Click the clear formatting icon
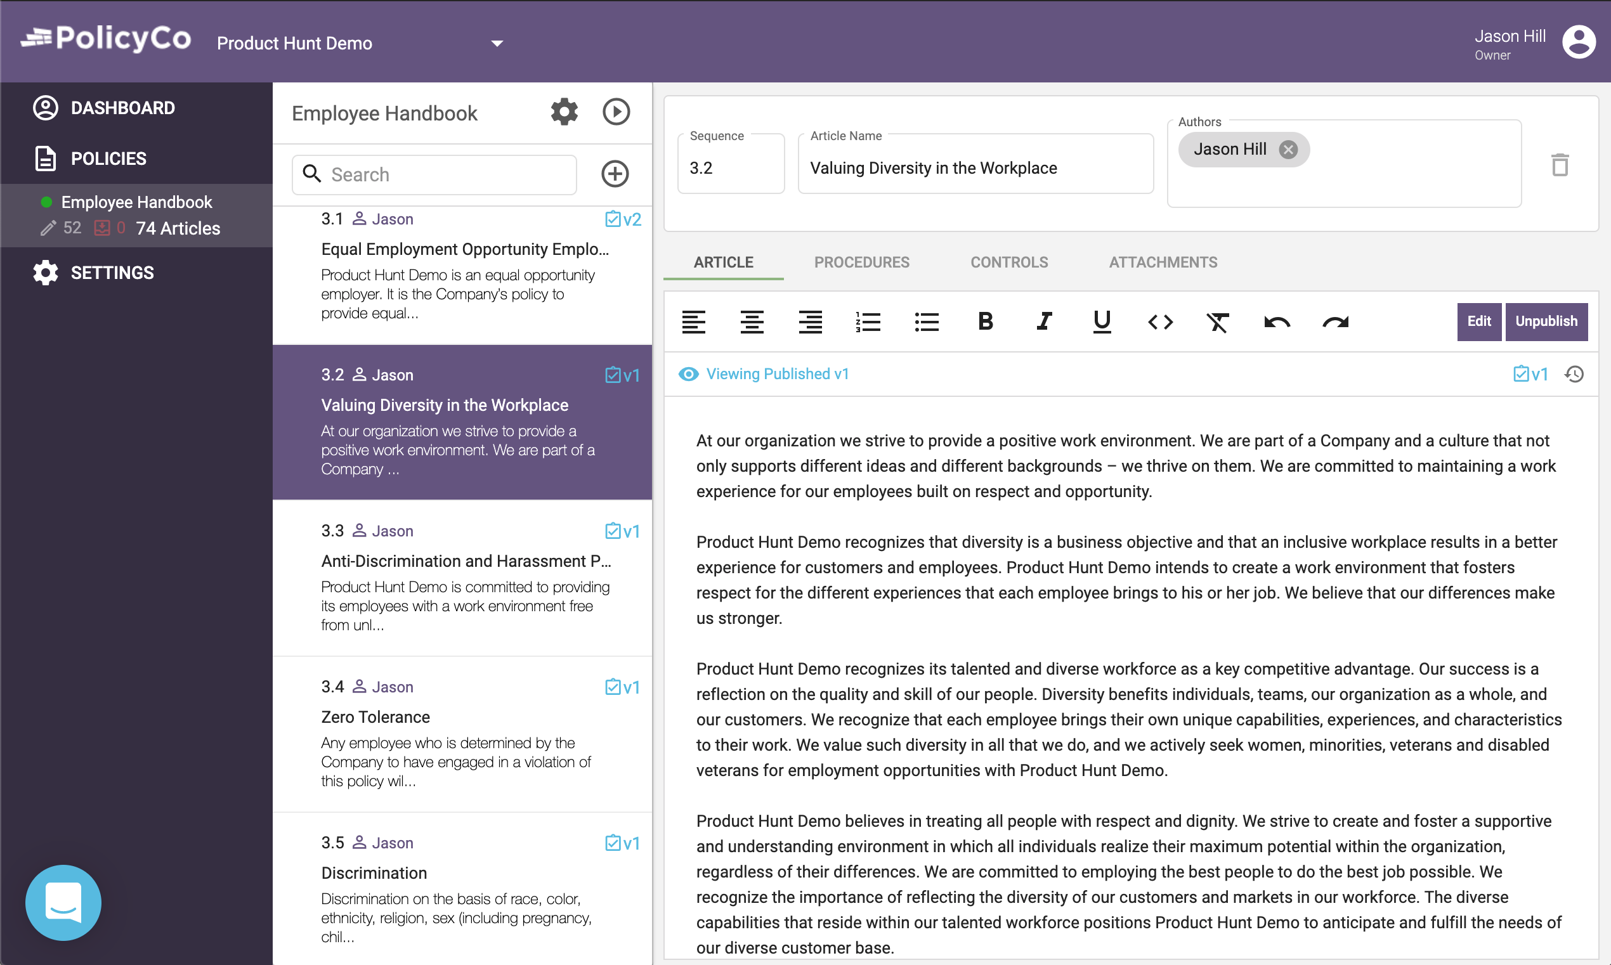The width and height of the screenshot is (1611, 965). pyautogui.click(x=1218, y=322)
